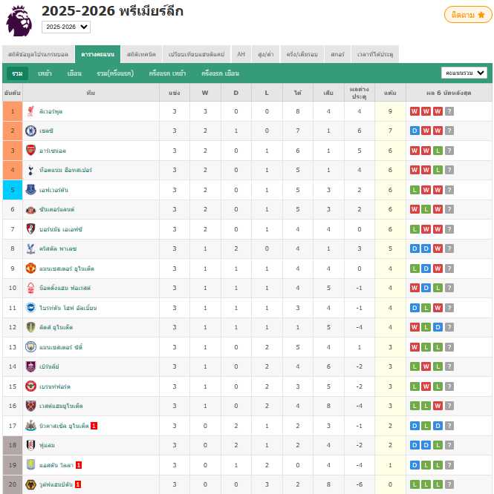Open the Crystal Palace team link
Image resolution: width=494 pixels, height=494 pixels.
pos(58,249)
